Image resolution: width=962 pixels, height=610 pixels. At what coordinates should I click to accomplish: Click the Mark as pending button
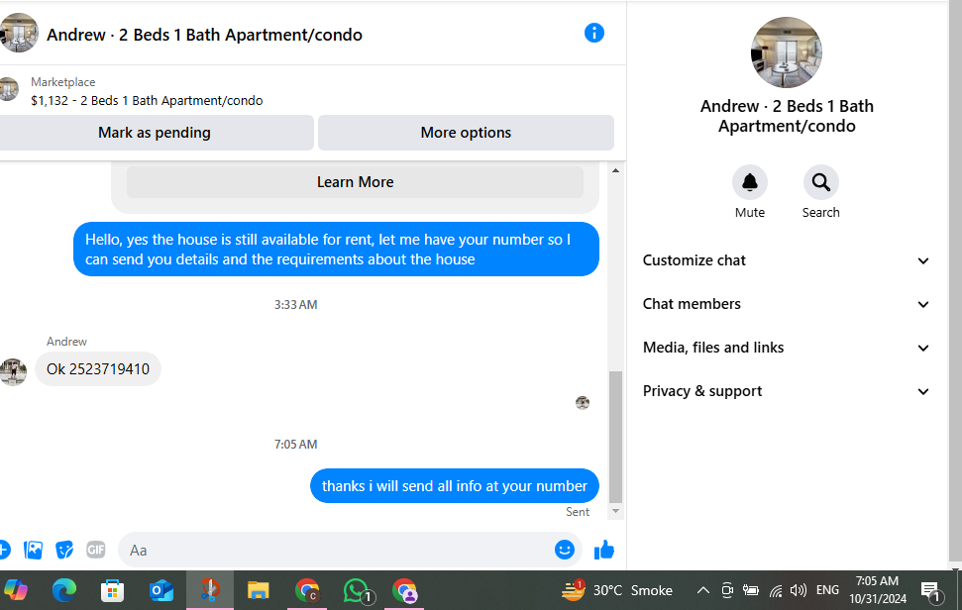point(154,133)
